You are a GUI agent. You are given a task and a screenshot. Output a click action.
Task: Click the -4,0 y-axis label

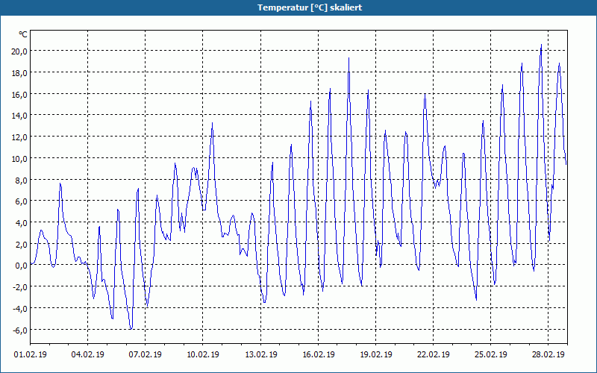[19, 308]
